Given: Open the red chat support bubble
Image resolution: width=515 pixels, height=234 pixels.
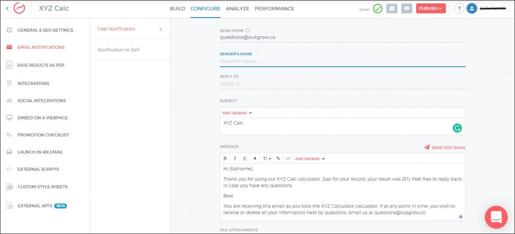Looking at the screenshot, I should pyautogui.click(x=496, y=217).
